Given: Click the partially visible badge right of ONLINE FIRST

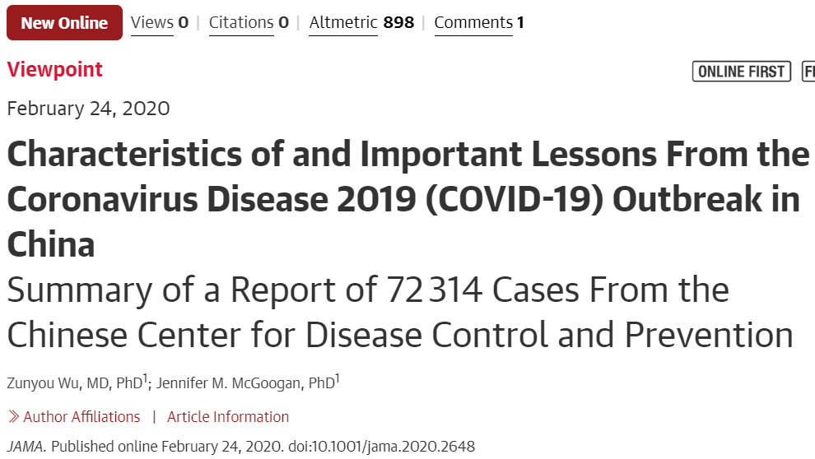Looking at the screenshot, I should point(808,72).
